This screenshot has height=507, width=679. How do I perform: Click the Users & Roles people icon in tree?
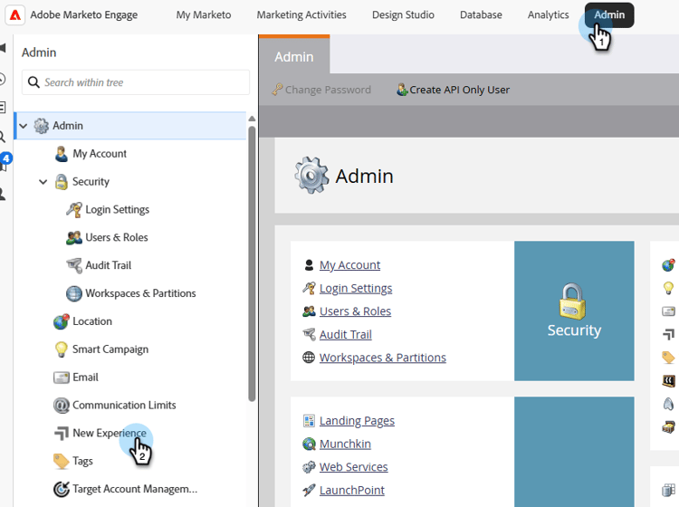[x=74, y=238]
